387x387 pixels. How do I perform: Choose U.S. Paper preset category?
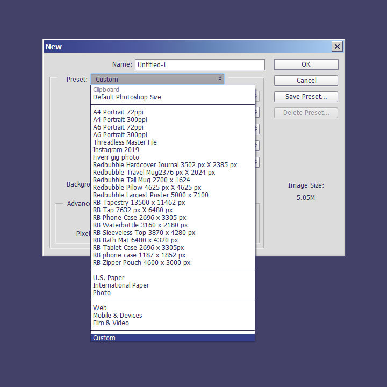(x=173, y=278)
